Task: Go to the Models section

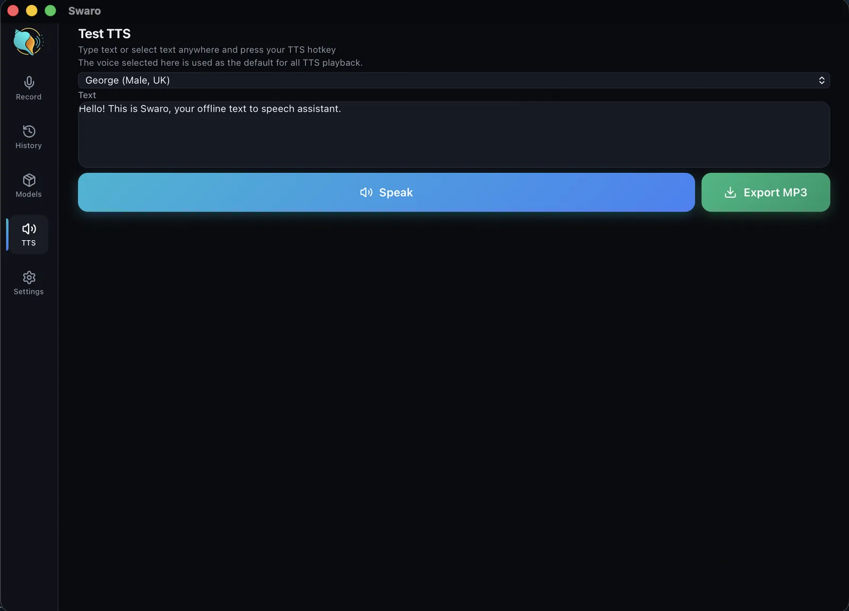Action: pyautogui.click(x=29, y=186)
